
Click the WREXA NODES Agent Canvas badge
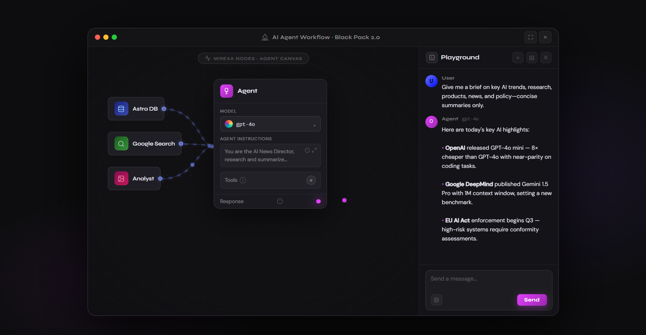pyautogui.click(x=253, y=58)
